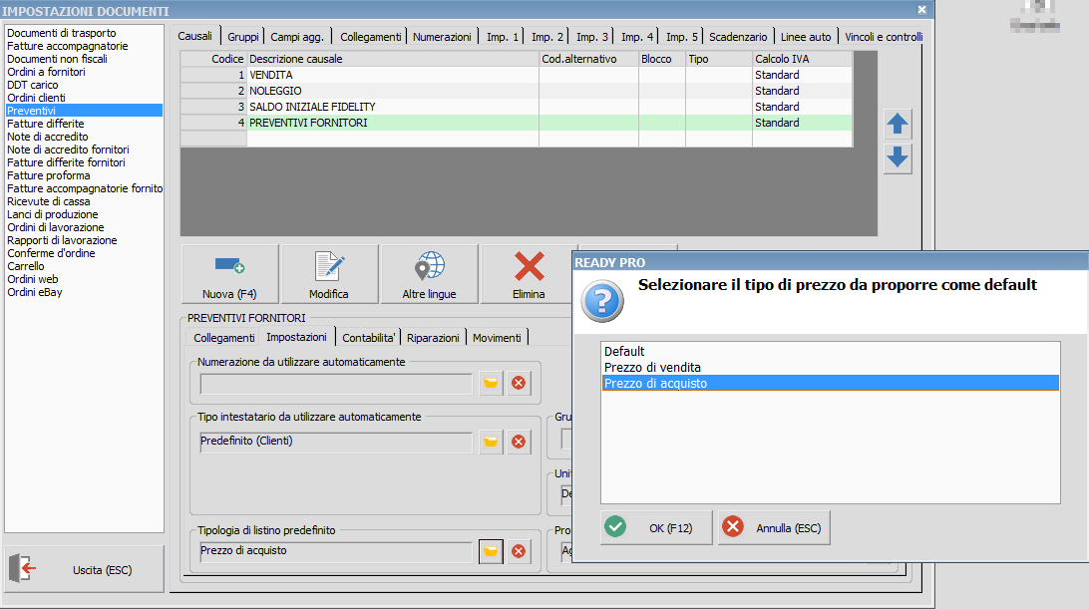Select Ordini a fornitori in list
Viewport: 1089px width, 610px height.
tap(84, 72)
